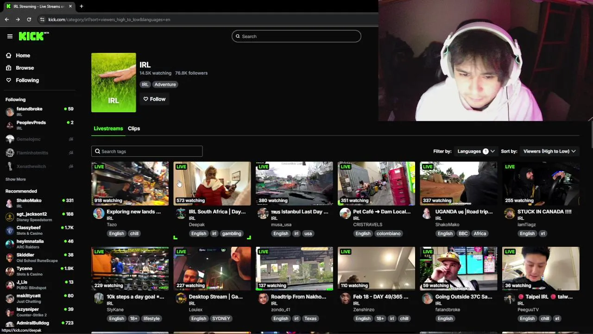Switch to the Livestreams tab

point(108,128)
